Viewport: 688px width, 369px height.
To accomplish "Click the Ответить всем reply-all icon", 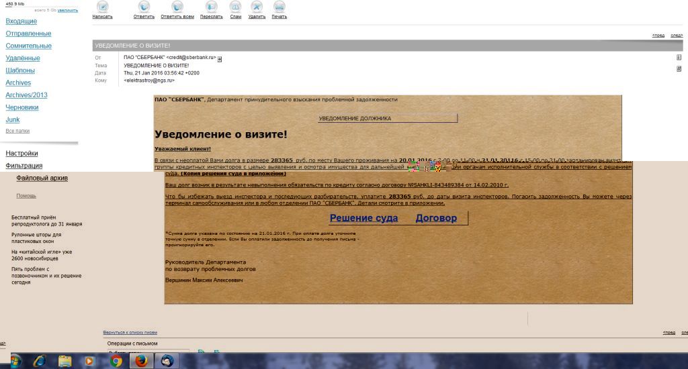I will point(177,7).
